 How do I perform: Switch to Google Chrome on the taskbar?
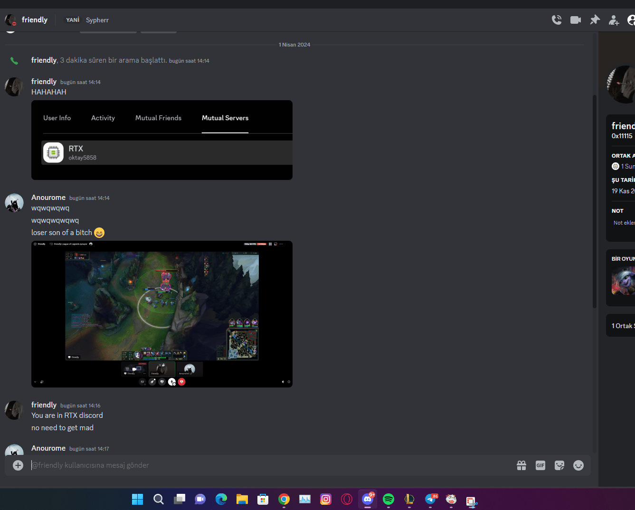284,499
